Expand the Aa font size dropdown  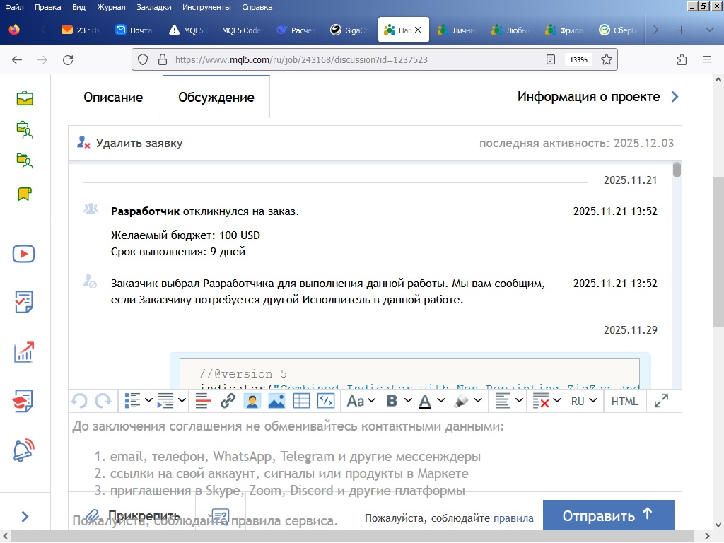point(361,401)
